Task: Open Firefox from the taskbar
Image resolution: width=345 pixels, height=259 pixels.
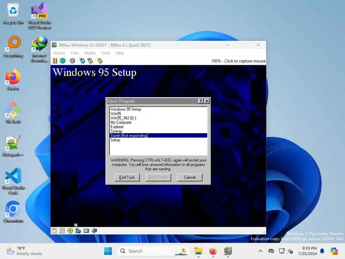Action: click(213, 251)
